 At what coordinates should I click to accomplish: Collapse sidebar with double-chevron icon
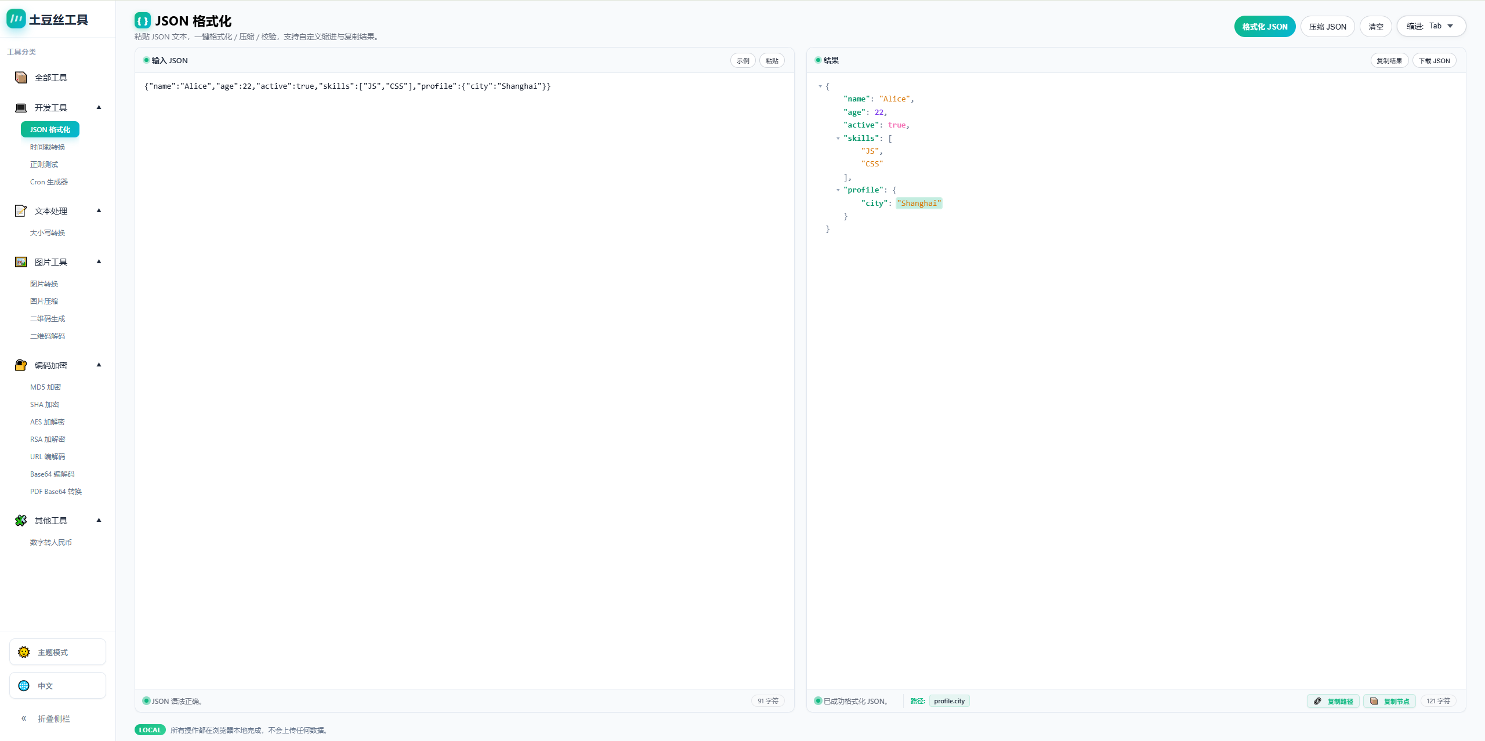point(24,718)
